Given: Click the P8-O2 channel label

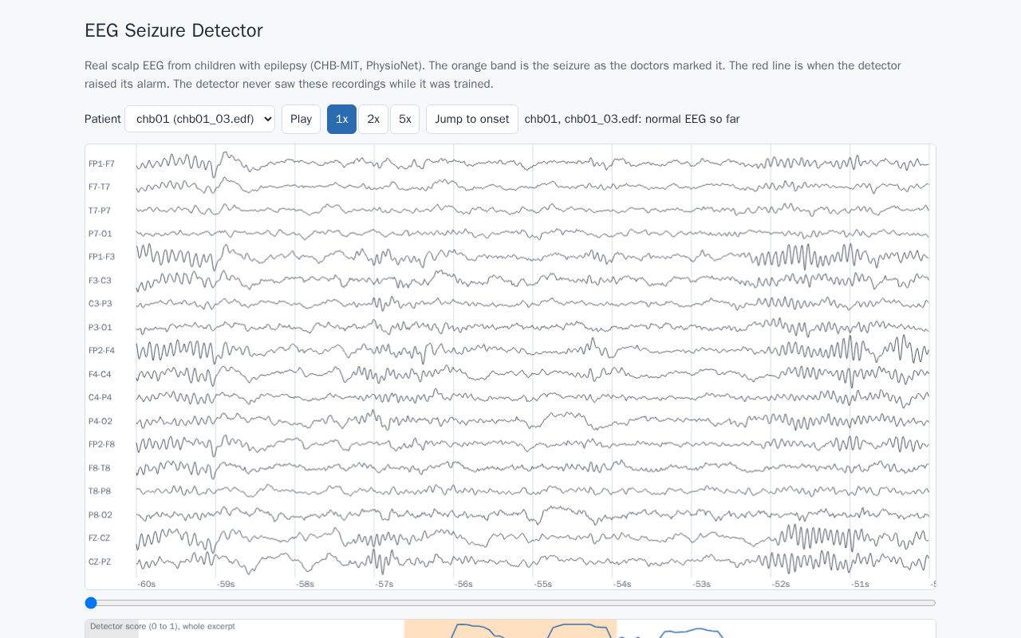Looking at the screenshot, I should pyautogui.click(x=101, y=515).
